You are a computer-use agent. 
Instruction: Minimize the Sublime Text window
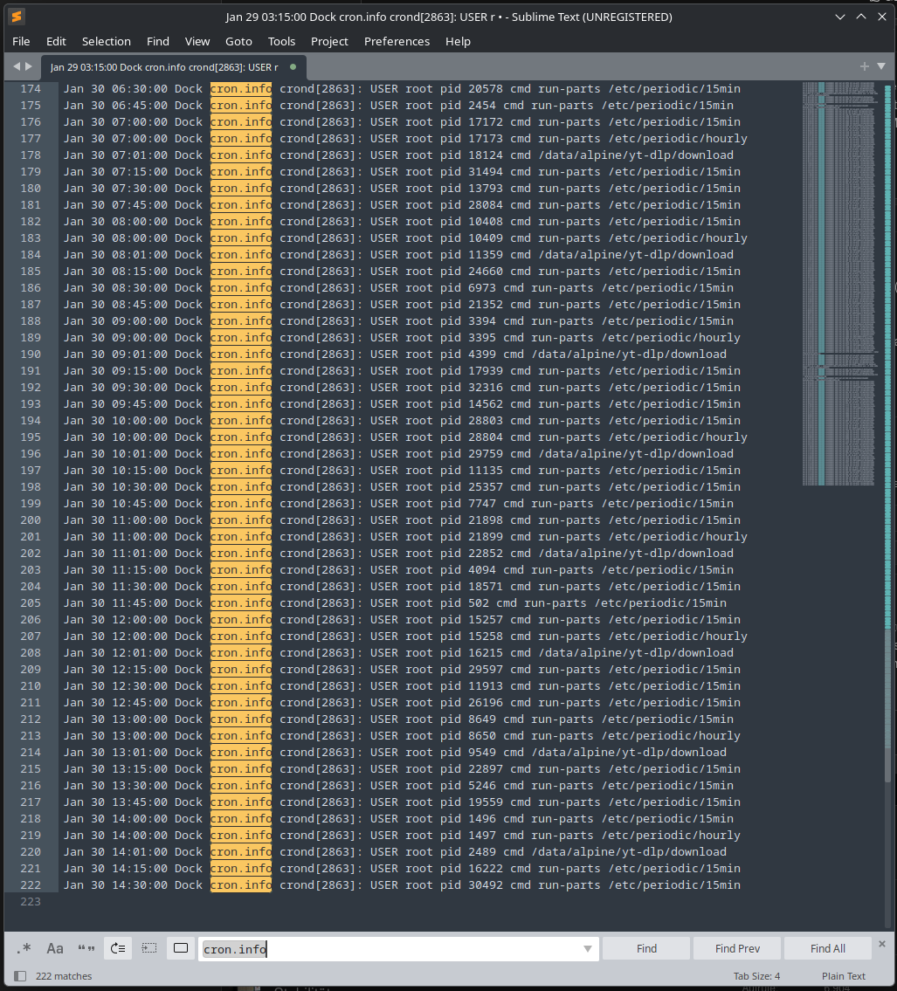coord(840,17)
